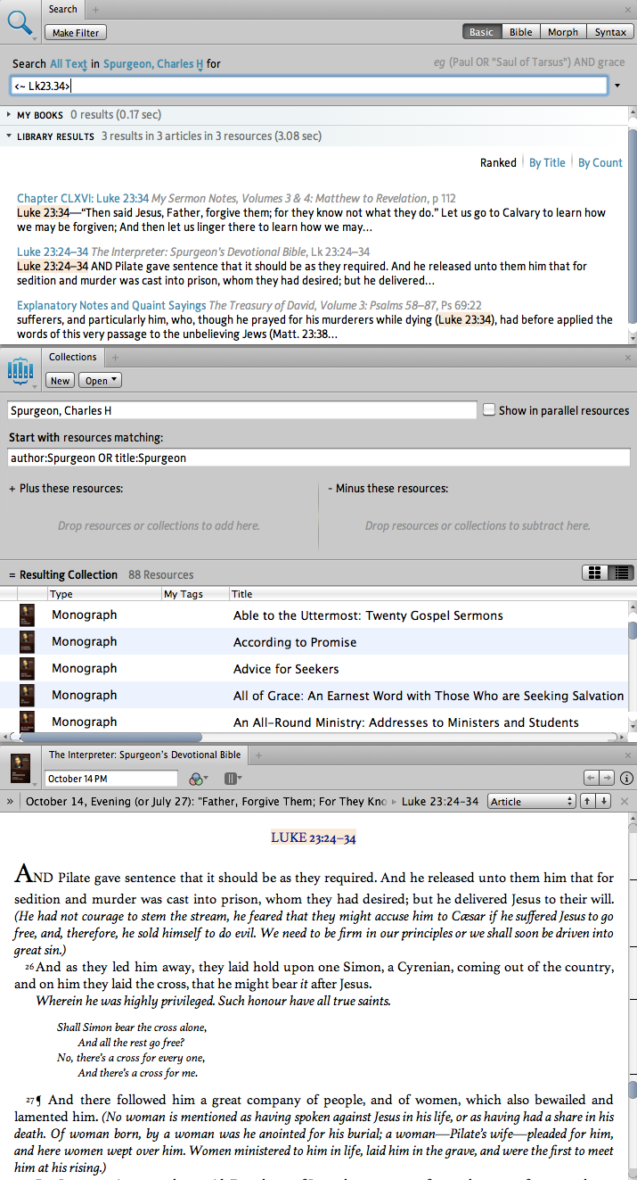The height and width of the screenshot is (1180, 637).
Task: Sort collection by My Tags column header
Action: tap(195, 594)
